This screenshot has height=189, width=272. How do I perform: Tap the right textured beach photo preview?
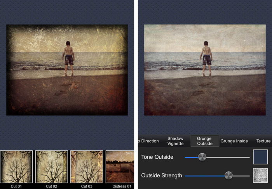pyautogui.click(x=205, y=70)
